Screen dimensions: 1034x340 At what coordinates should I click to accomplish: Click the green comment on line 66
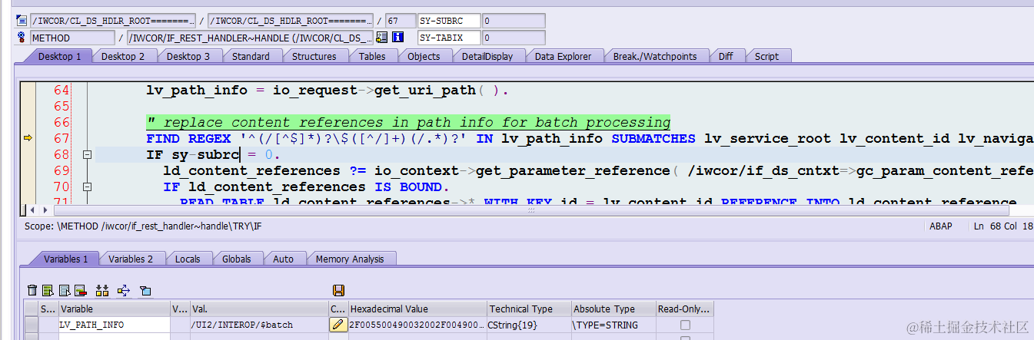[408, 122]
